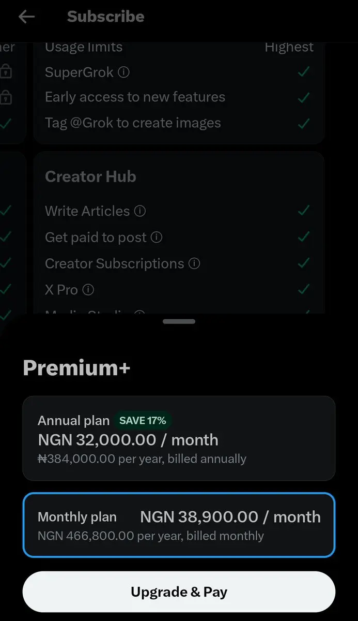The image size is (358, 621).
Task: Open info icon beside Get paid to post
Action: [157, 238]
